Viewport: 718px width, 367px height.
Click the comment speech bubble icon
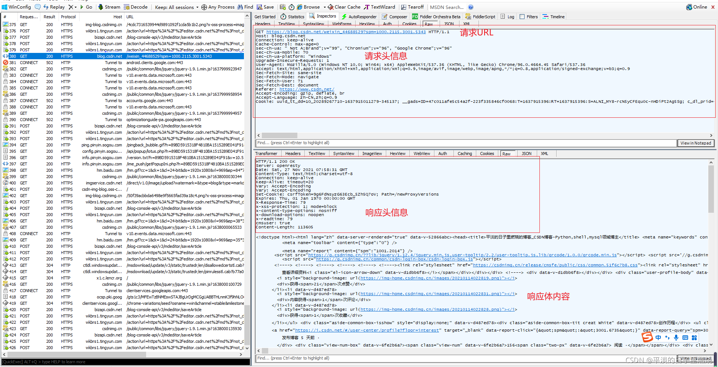[38, 7]
